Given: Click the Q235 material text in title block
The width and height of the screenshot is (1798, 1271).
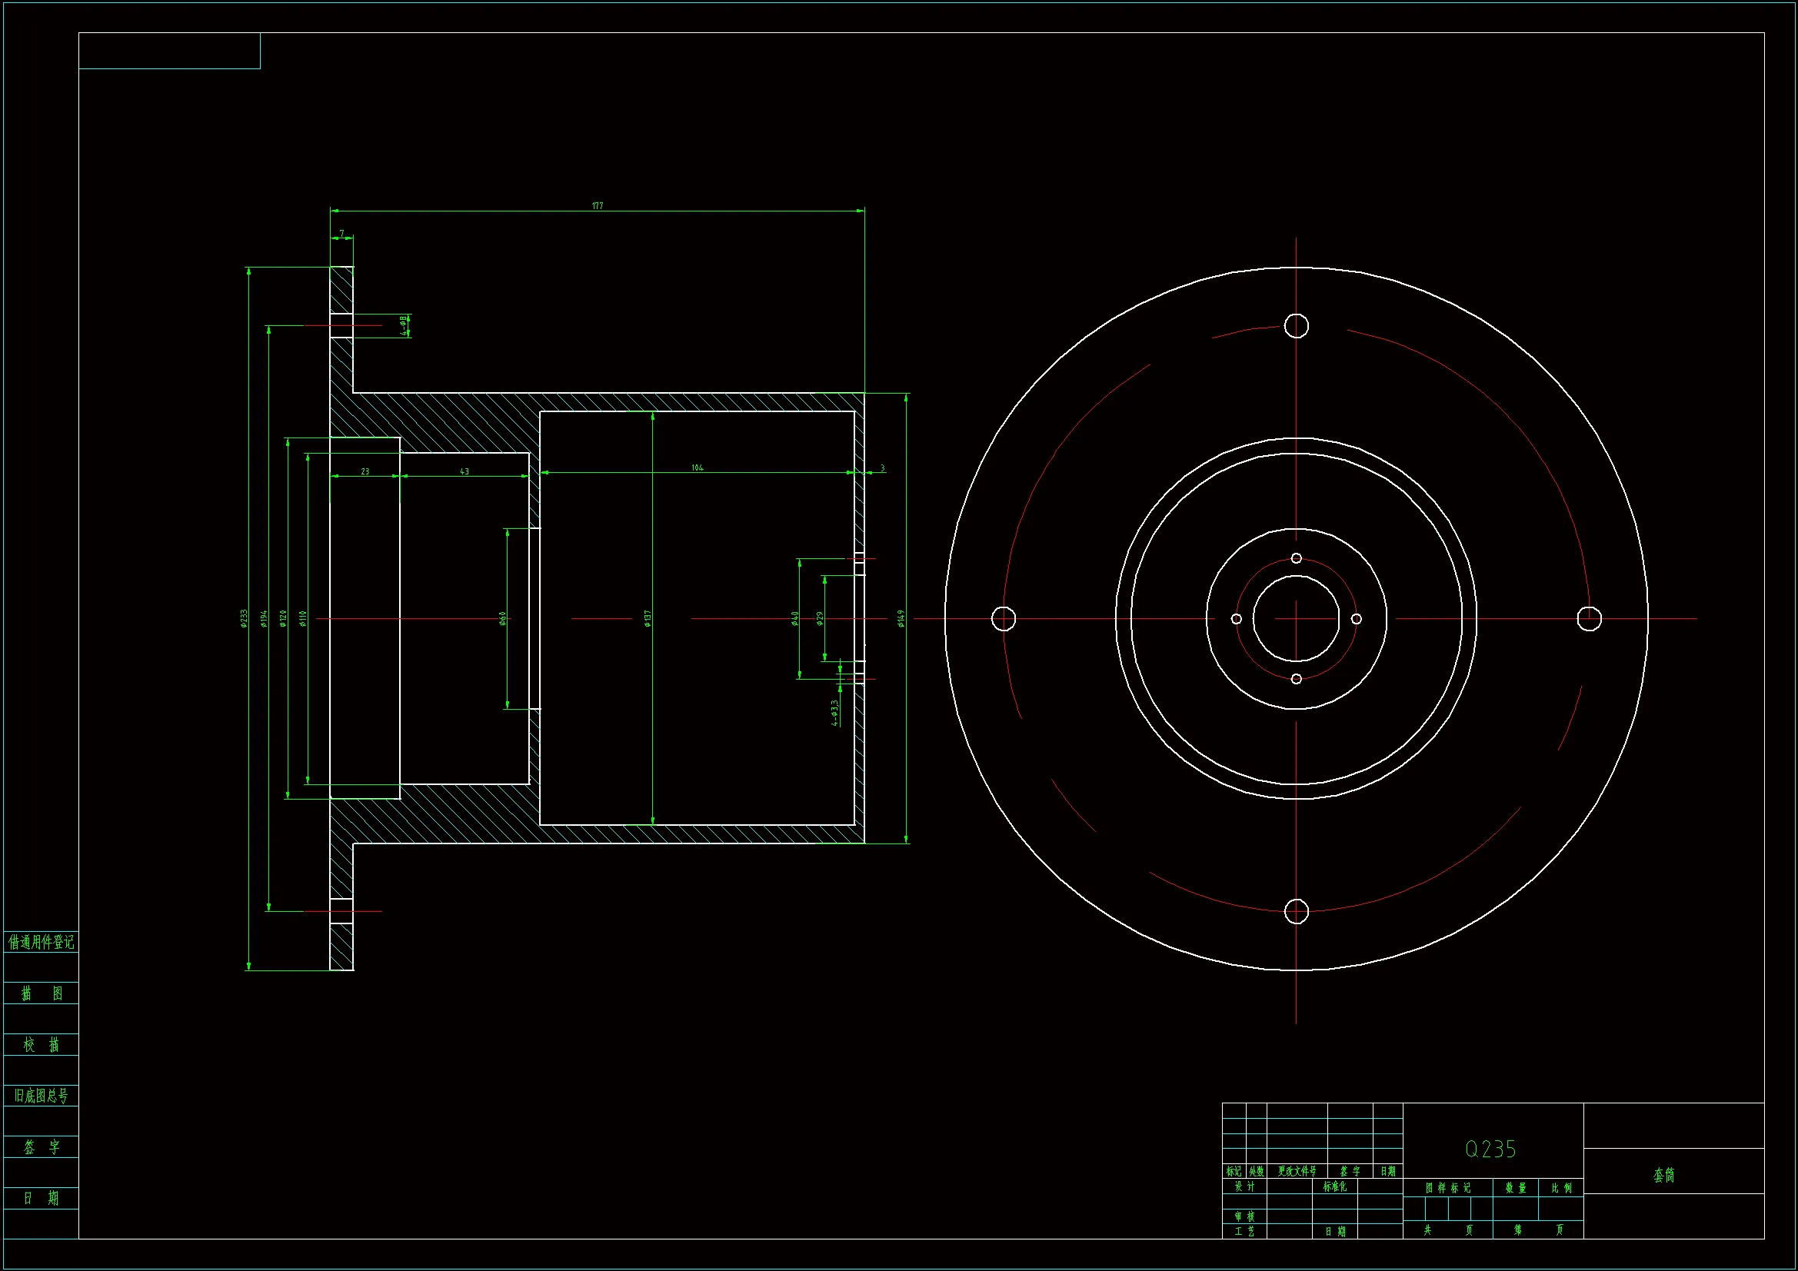Looking at the screenshot, I should tap(1490, 1150).
